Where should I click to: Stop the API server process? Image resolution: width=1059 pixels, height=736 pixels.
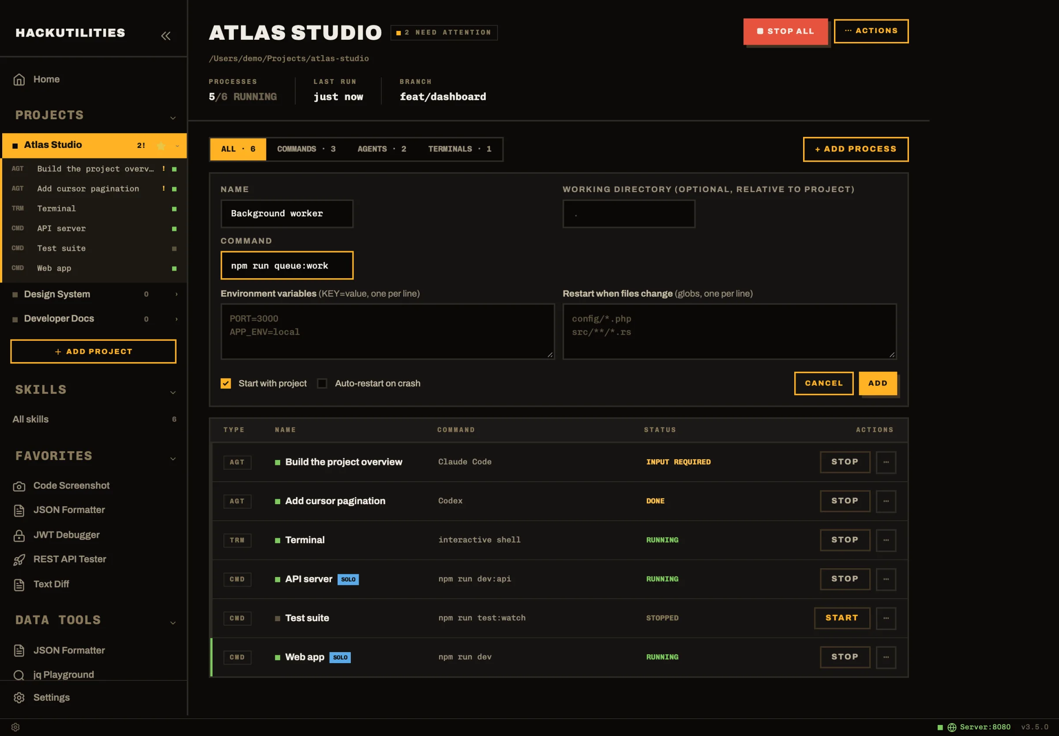(x=845, y=579)
